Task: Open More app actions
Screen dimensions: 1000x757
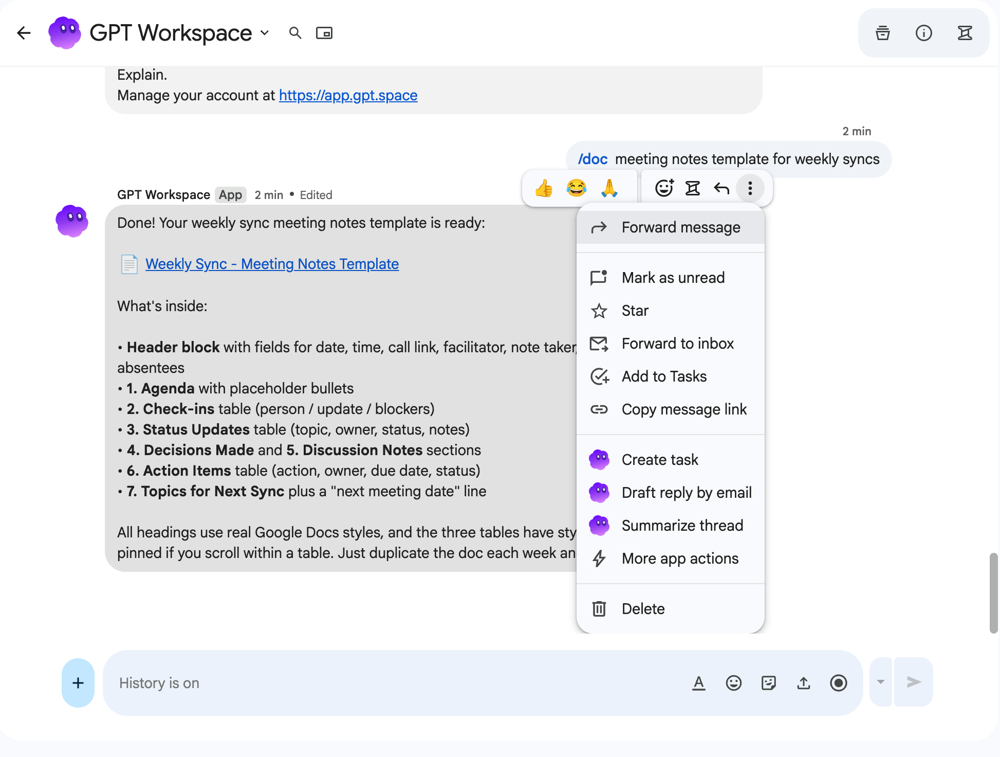Action: [x=671, y=558]
